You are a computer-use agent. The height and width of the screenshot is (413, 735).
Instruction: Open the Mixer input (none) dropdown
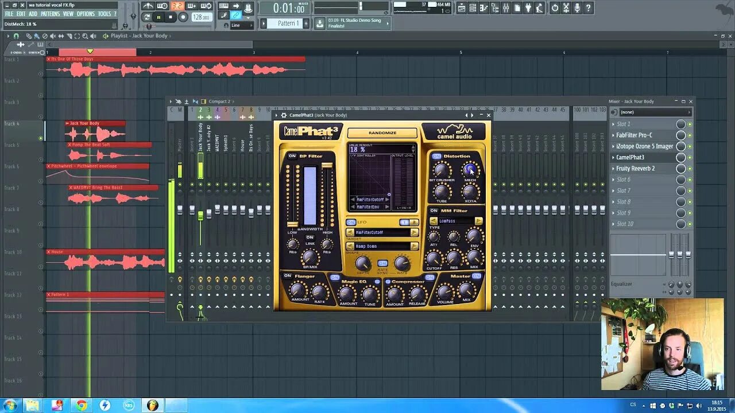[x=655, y=112]
